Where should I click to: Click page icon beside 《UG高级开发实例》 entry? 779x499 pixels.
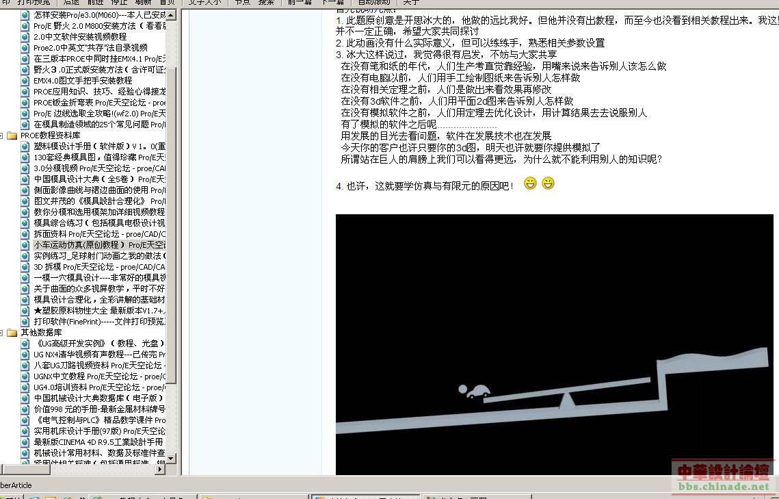25,343
